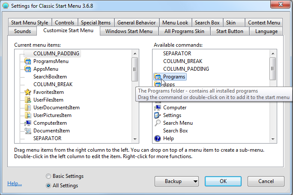Choose the All Settings radio button

[x=48, y=186]
